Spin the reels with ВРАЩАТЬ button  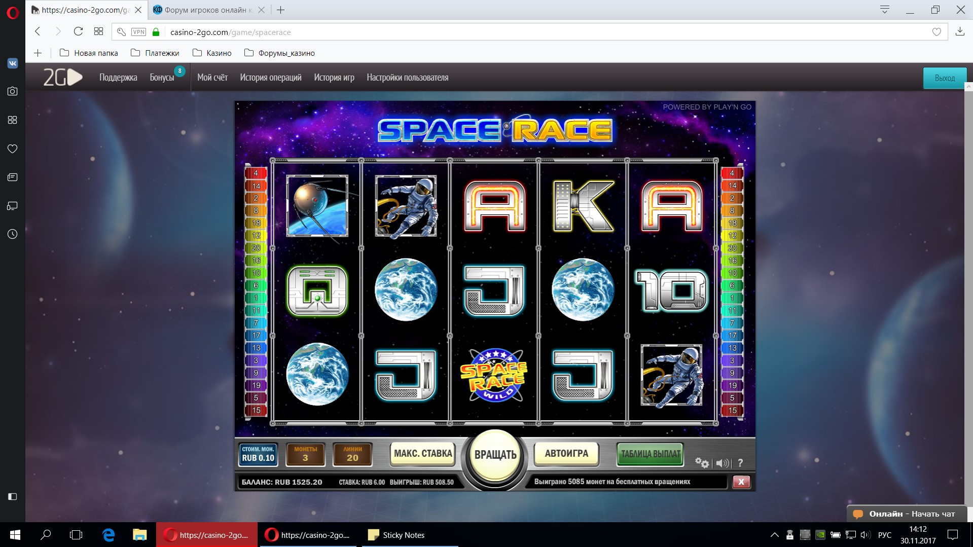point(495,454)
